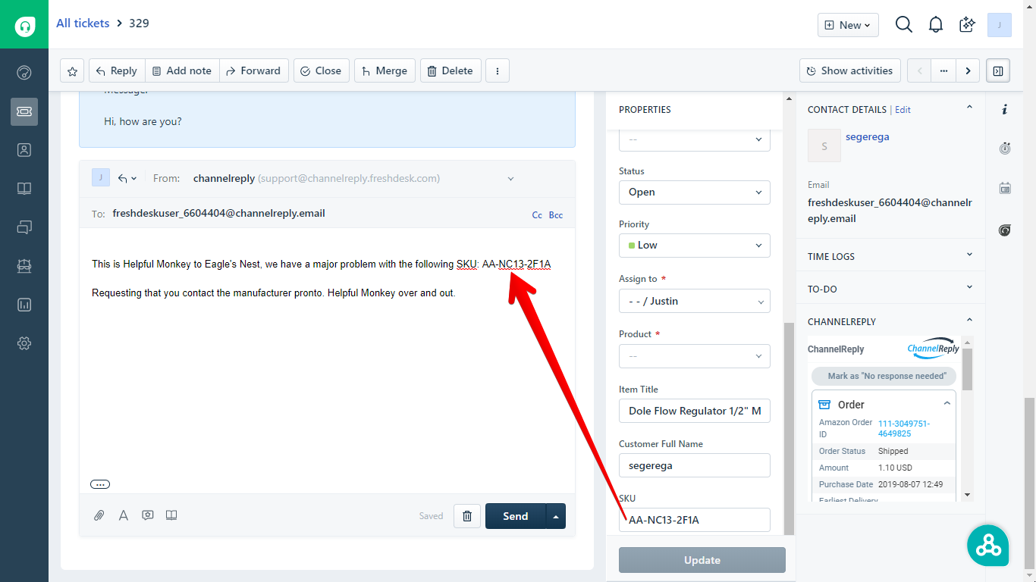Screen dimensions: 1036x582
Task: Close the ticket via Close button
Action: [x=322, y=70]
